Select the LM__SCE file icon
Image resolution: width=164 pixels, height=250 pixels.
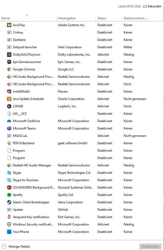pyautogui.click(x=9, y=114)
